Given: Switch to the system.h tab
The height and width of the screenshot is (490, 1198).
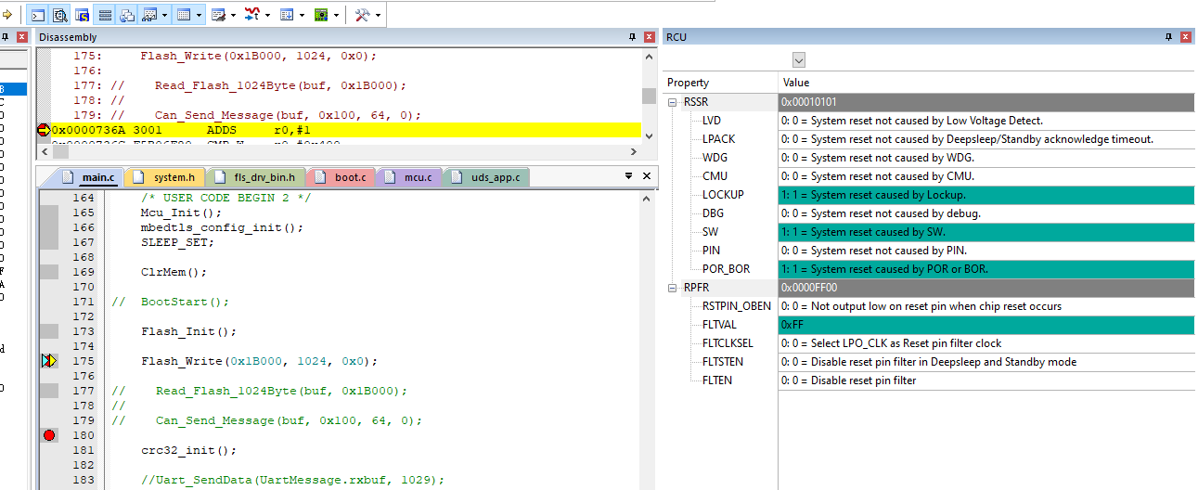Looking at the screenshot, I should (167, 176).
